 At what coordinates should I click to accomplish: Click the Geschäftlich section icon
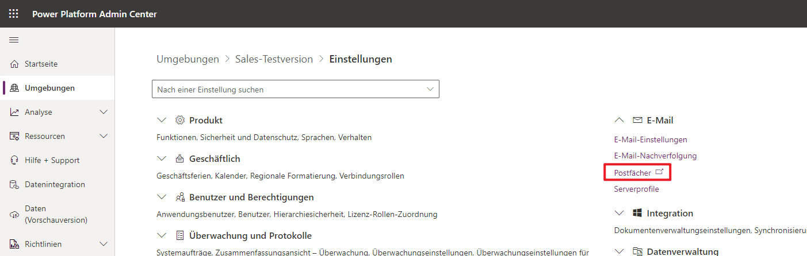pos(179,158)
